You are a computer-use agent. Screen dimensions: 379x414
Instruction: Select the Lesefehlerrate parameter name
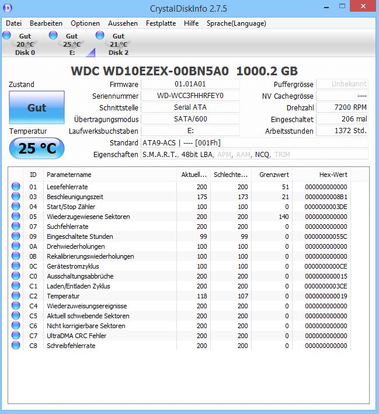(x=67, y=187)
